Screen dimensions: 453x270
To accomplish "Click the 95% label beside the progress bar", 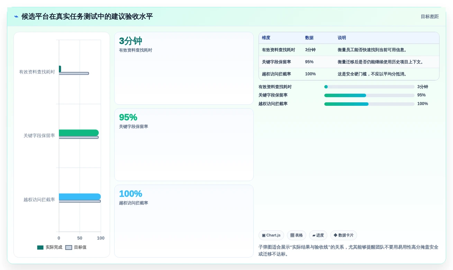I will [x=422, y=95].
